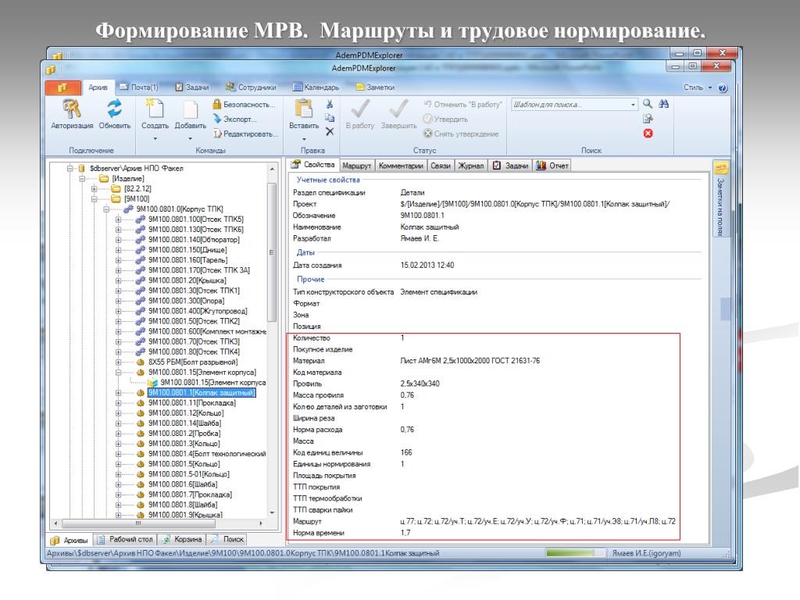Switch to the Сотрудники ribbon tab
The width and height of the screenshot is (800, 600).
click(251, 87)
